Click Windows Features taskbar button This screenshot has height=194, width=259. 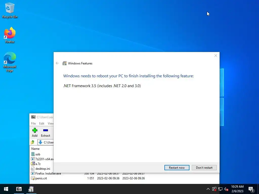(31, 189)
